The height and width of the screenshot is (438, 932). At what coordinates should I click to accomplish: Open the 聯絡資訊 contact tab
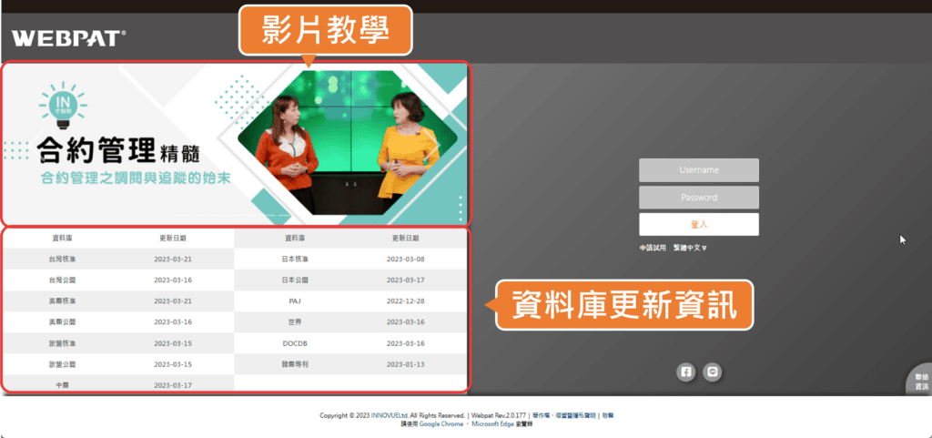(x=920, y=382)
